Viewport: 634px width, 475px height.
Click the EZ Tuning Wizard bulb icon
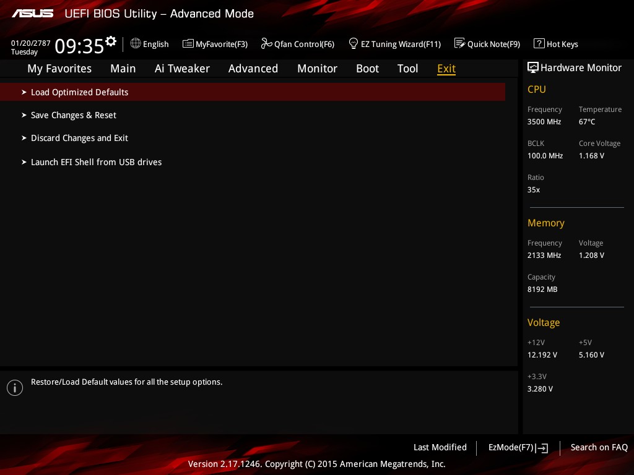(353, 43)
